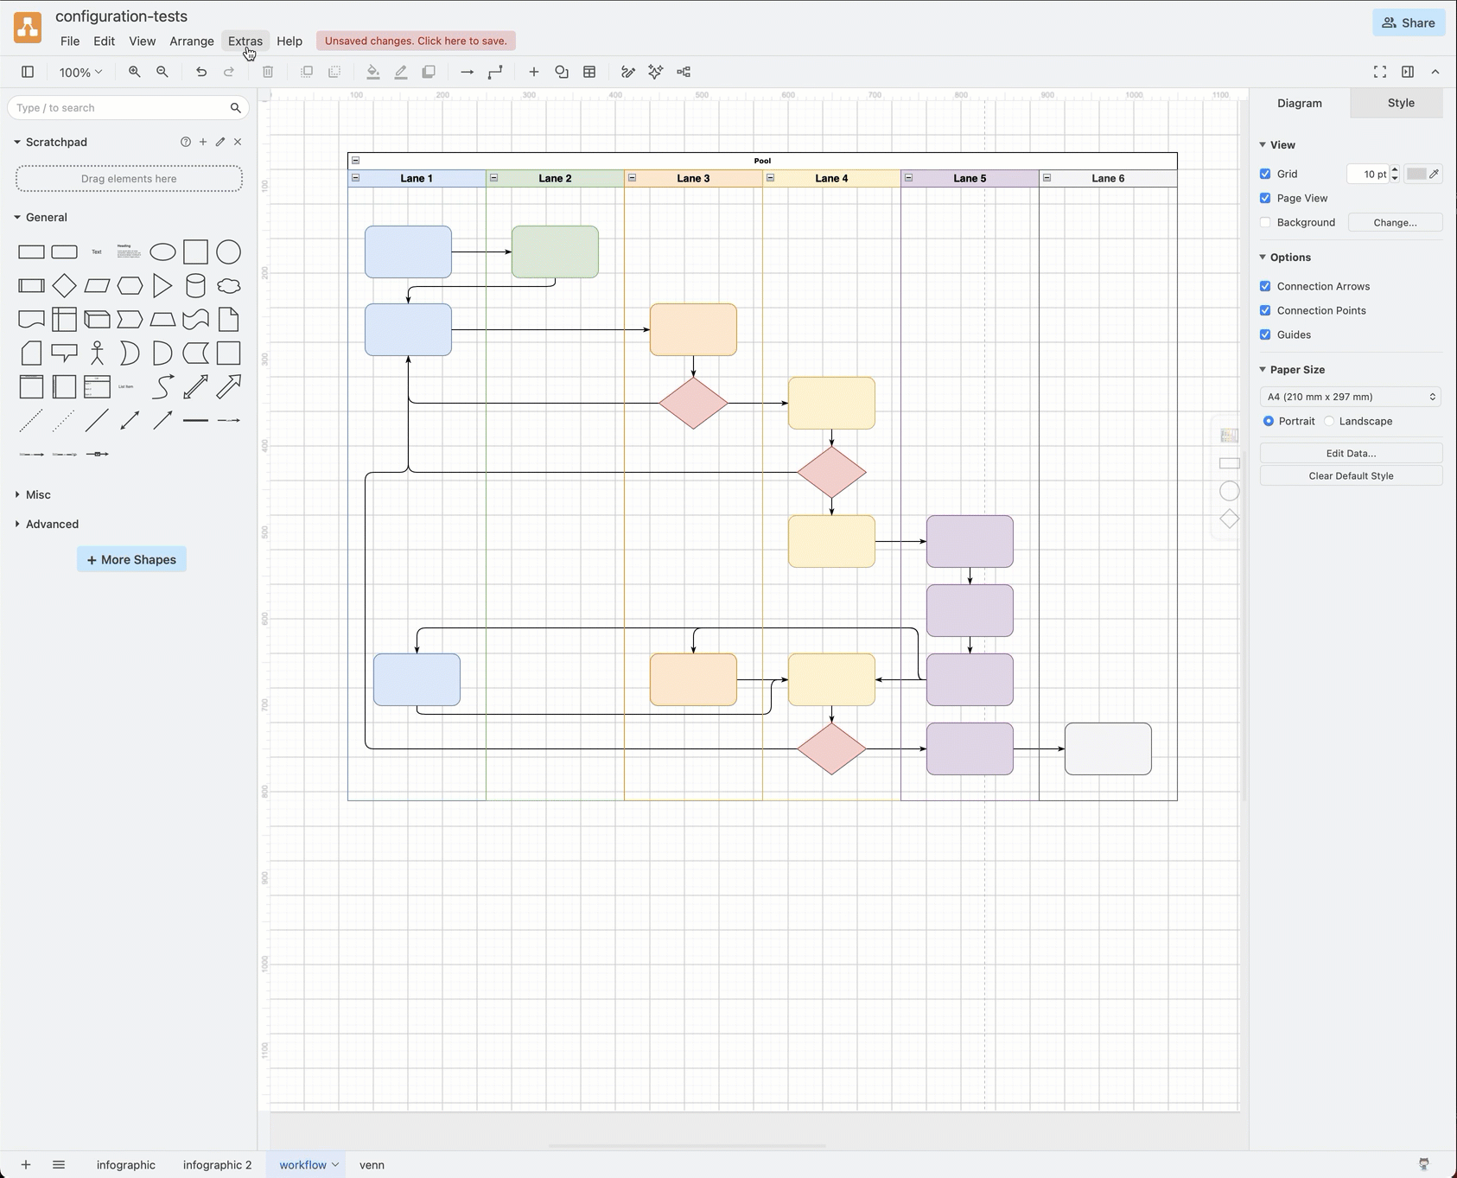Insert a table using the table icon
Viewport: 1457px width, 1178px height.
coord(589,72)
